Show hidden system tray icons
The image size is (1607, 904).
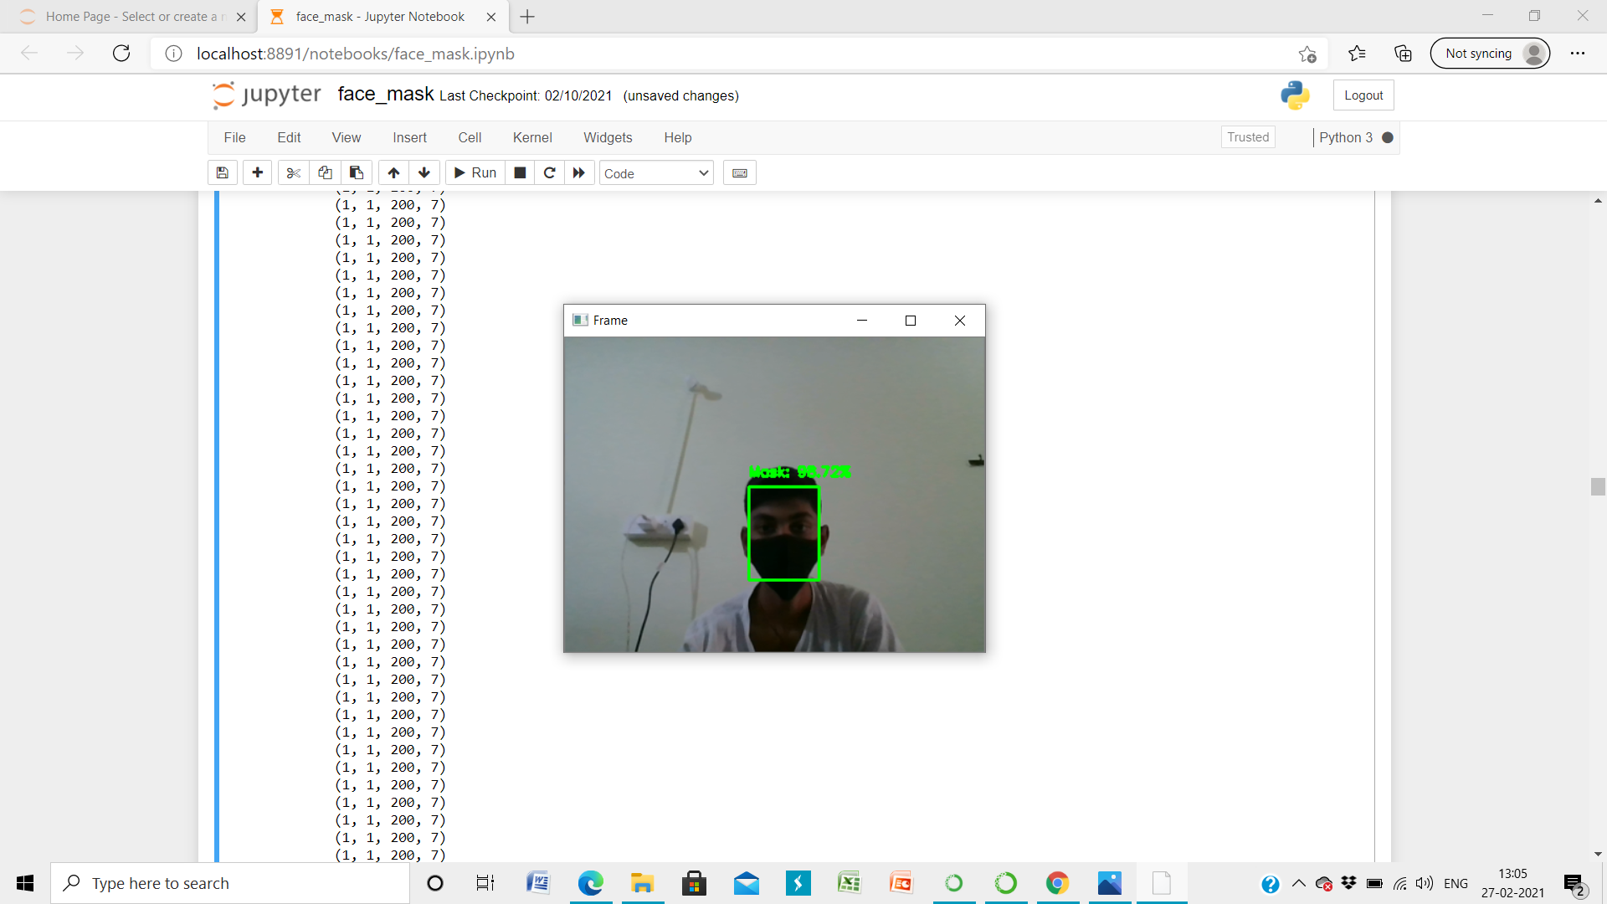pyautogui.click(x=1299, y=883)
